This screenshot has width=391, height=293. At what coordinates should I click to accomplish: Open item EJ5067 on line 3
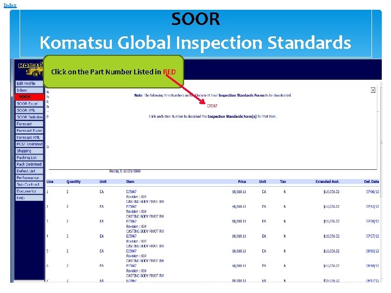pyautogui.click(x=131, y=221)
